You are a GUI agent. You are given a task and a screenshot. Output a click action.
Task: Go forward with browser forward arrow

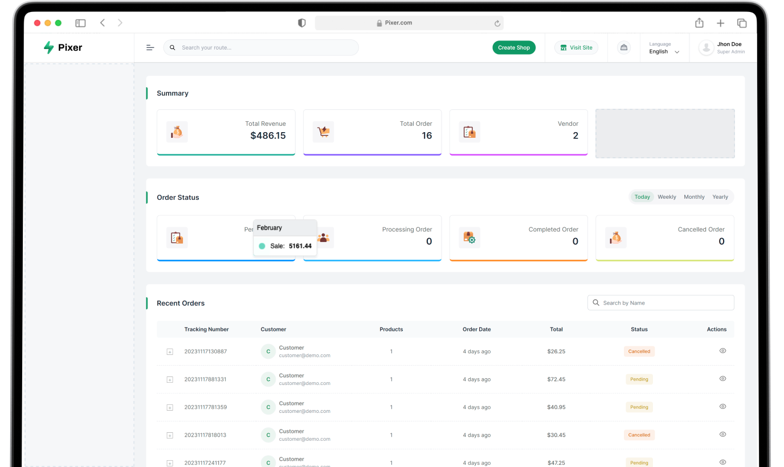pos(120,23)
